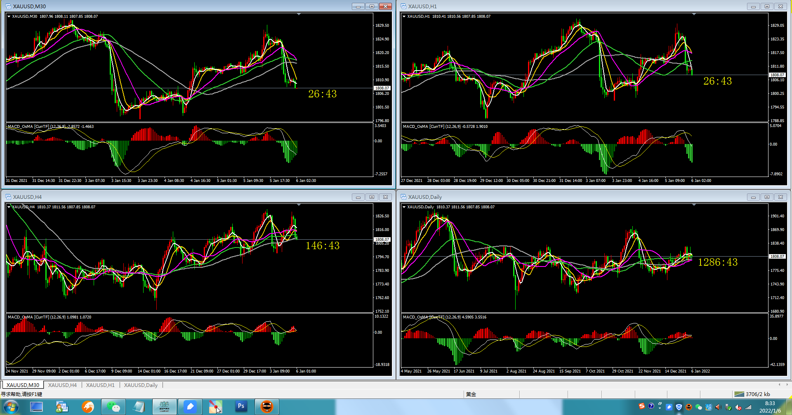Switch to the XAUUSD,H1 chart tab
The width and height of the screenshot is (792, 415).
point(100,385)
